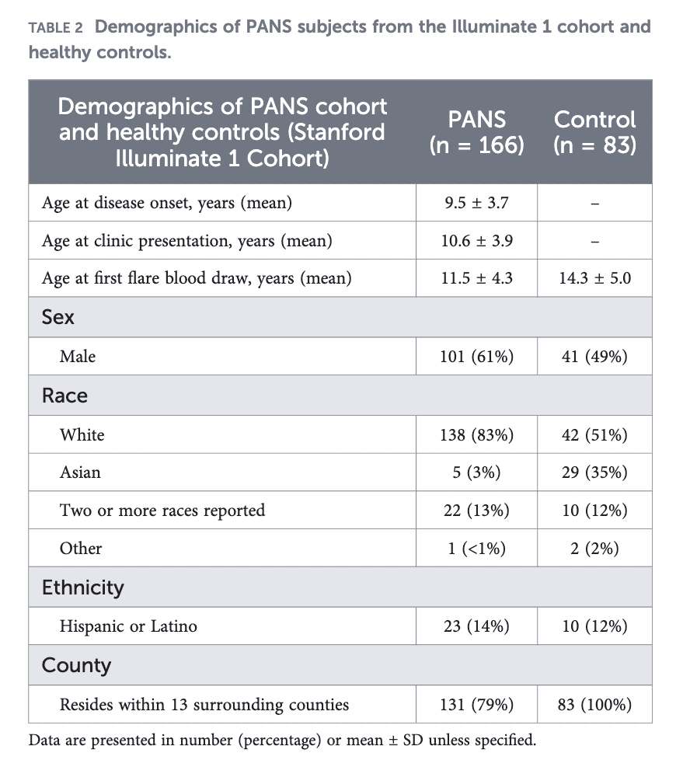Select the Other 1 (<1%) cell

(x=476, y=548)
